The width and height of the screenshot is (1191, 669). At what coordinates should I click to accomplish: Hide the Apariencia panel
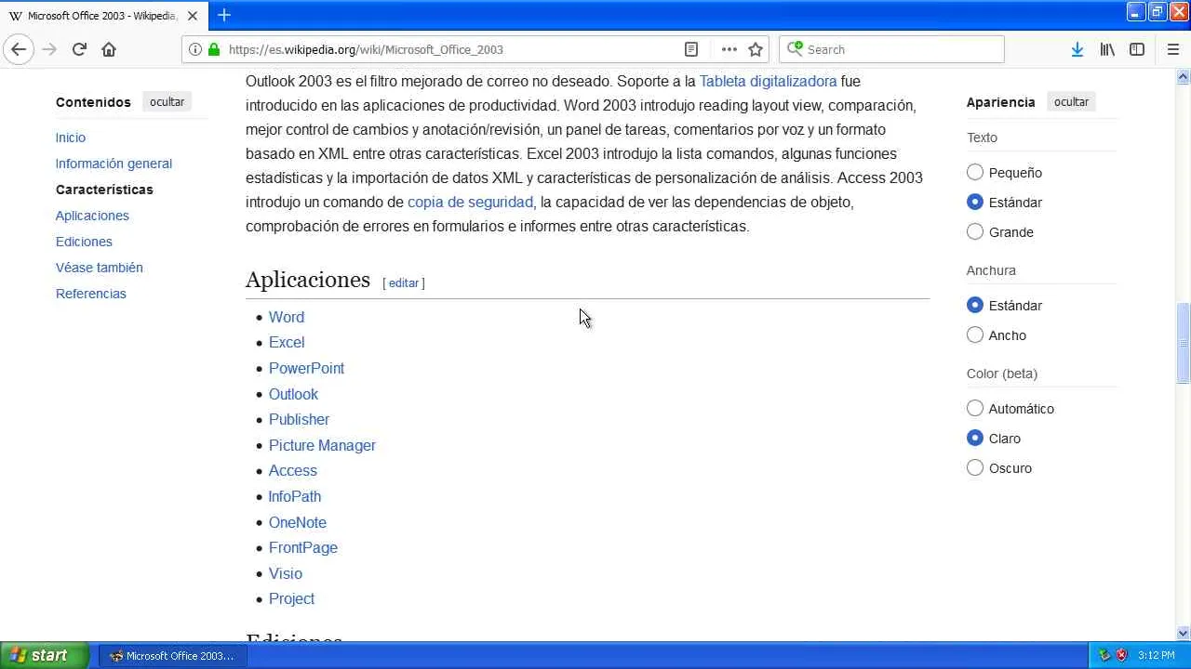(1071, 101)
